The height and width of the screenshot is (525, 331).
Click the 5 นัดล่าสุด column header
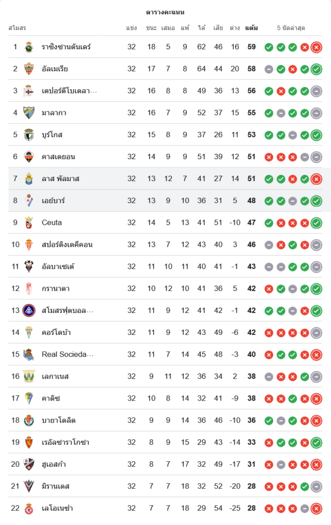coord(291,28)
